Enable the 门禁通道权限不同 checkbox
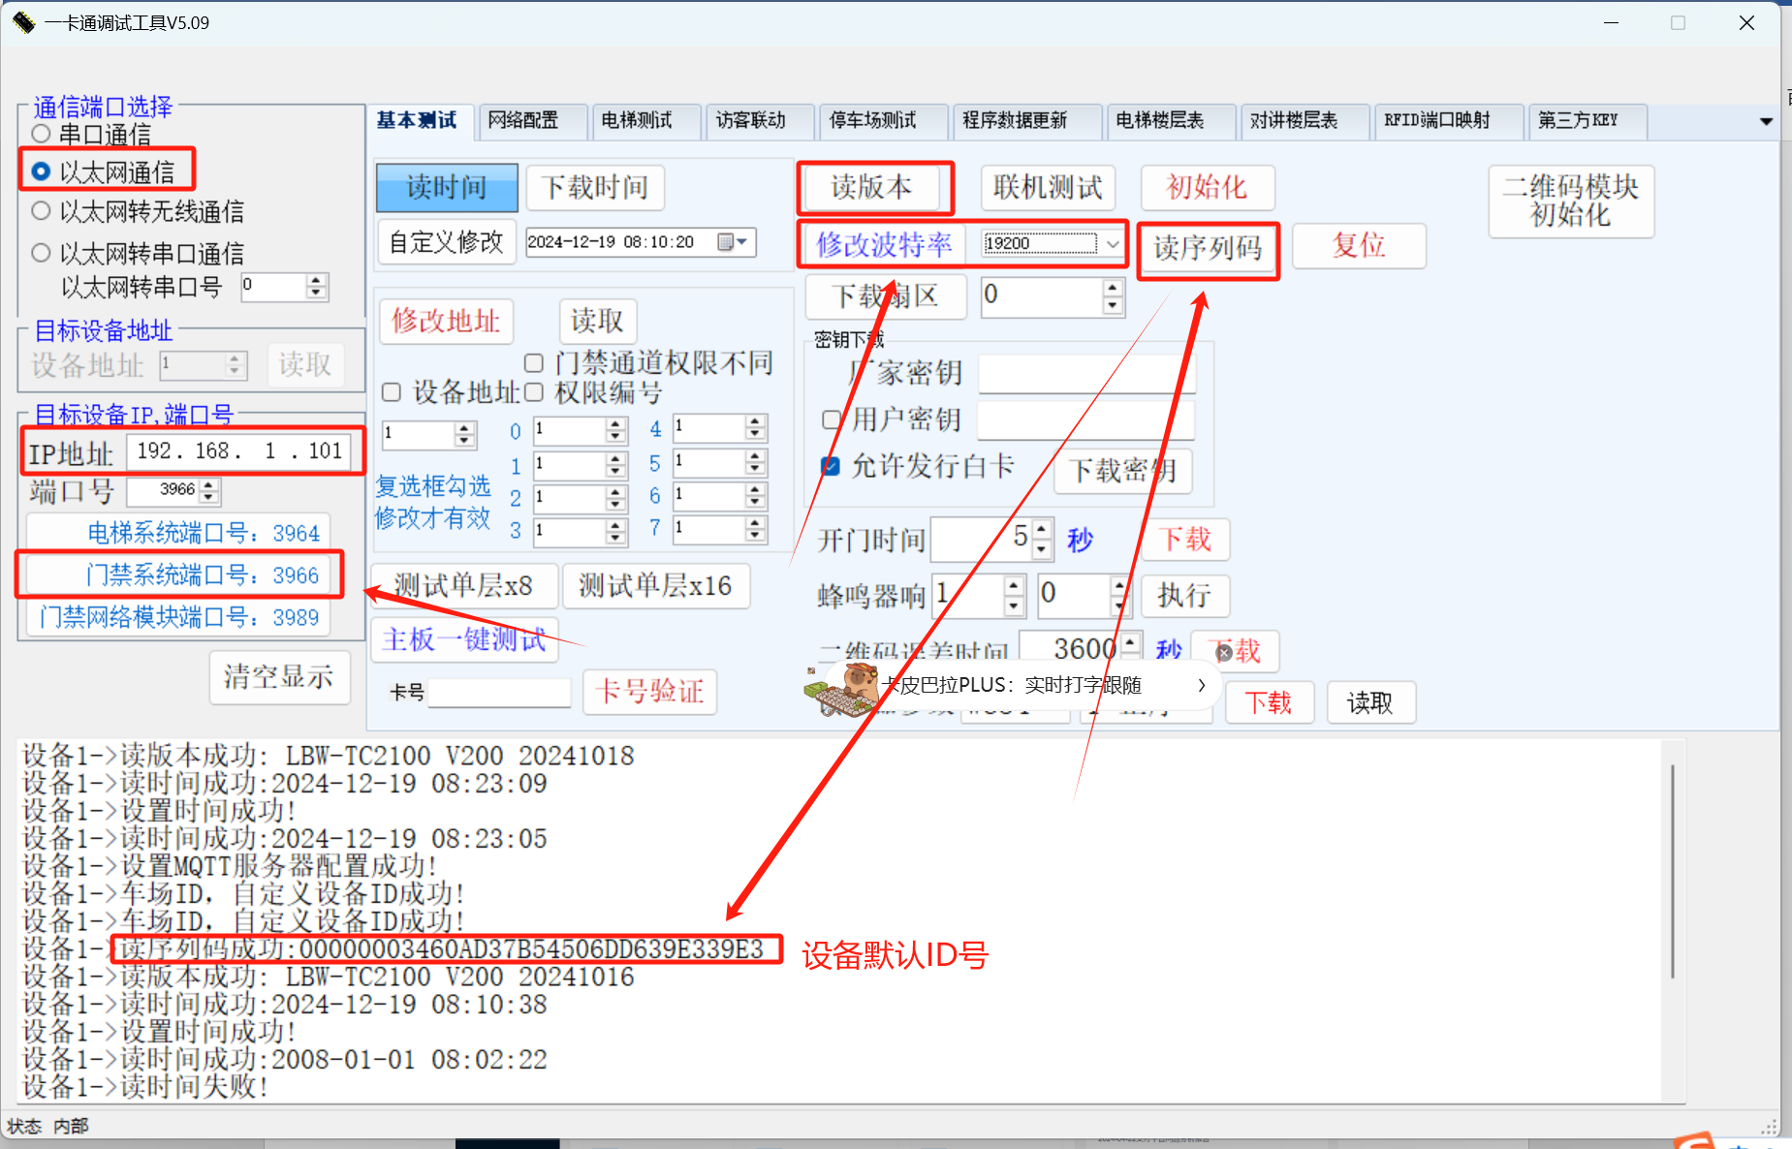 click(533, 363)
